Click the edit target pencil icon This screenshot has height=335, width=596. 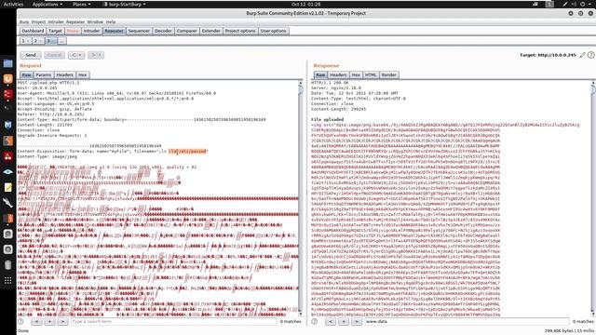pyautogui.click(x=582, y=55)
